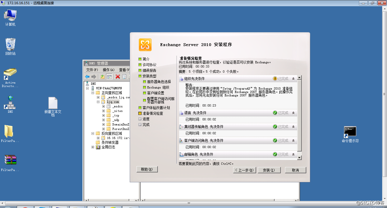Image resolution: width=387 pixels, height=208 pixels.
Task: Click the section icon beside 组织先决条件
Action: tap(182, 79)
